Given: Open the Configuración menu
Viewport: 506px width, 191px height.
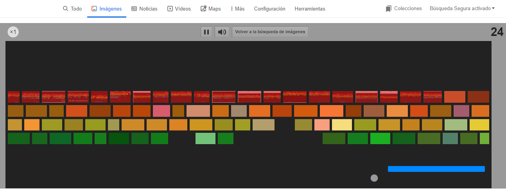Looking at the screenshot, I should [269, 9].
